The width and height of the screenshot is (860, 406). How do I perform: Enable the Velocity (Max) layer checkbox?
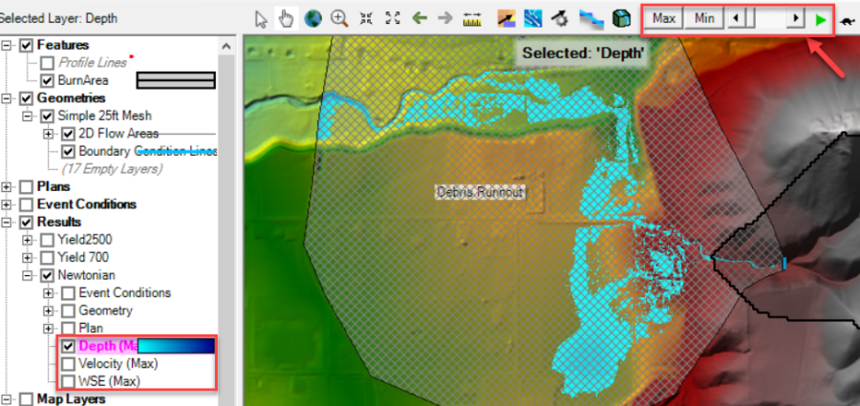(69, 364)
